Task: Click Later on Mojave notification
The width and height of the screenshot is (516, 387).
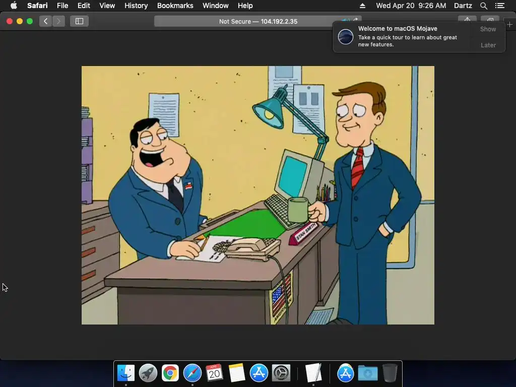Action: coord(488,45)
